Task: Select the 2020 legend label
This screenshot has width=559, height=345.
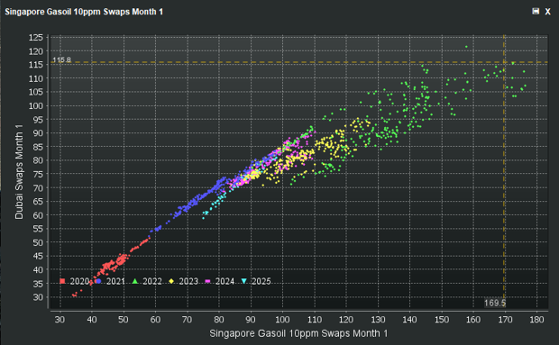Action: [x=79, y=281]
